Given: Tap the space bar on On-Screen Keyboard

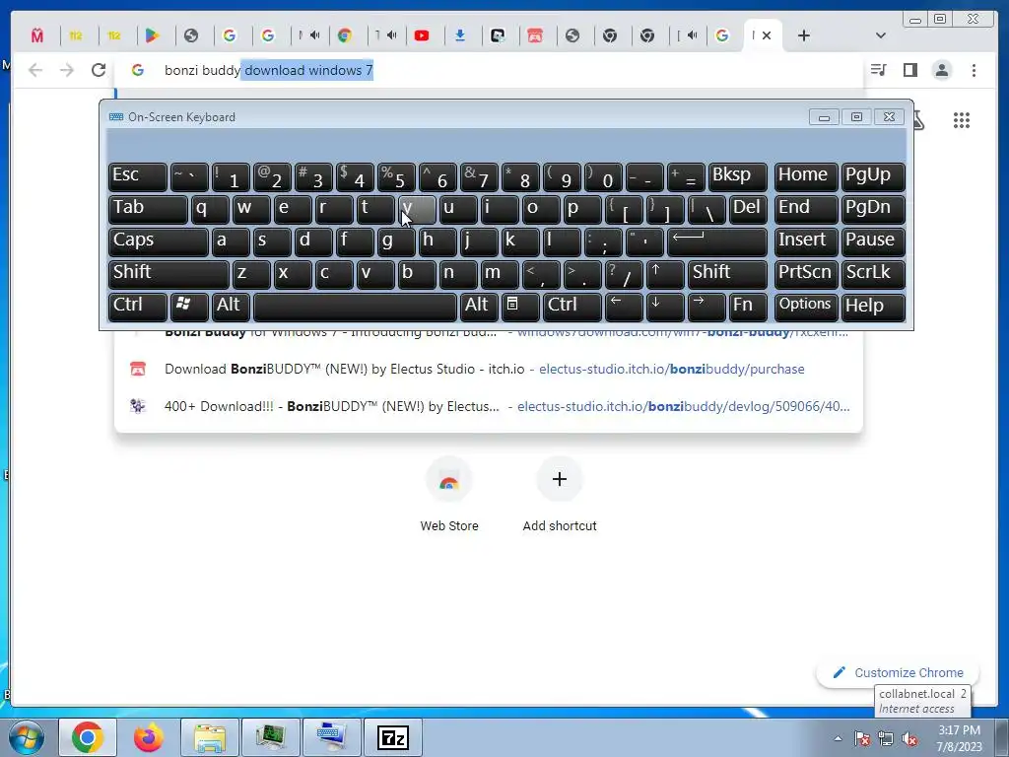Looking at the screenshot, I should [355, 307].
